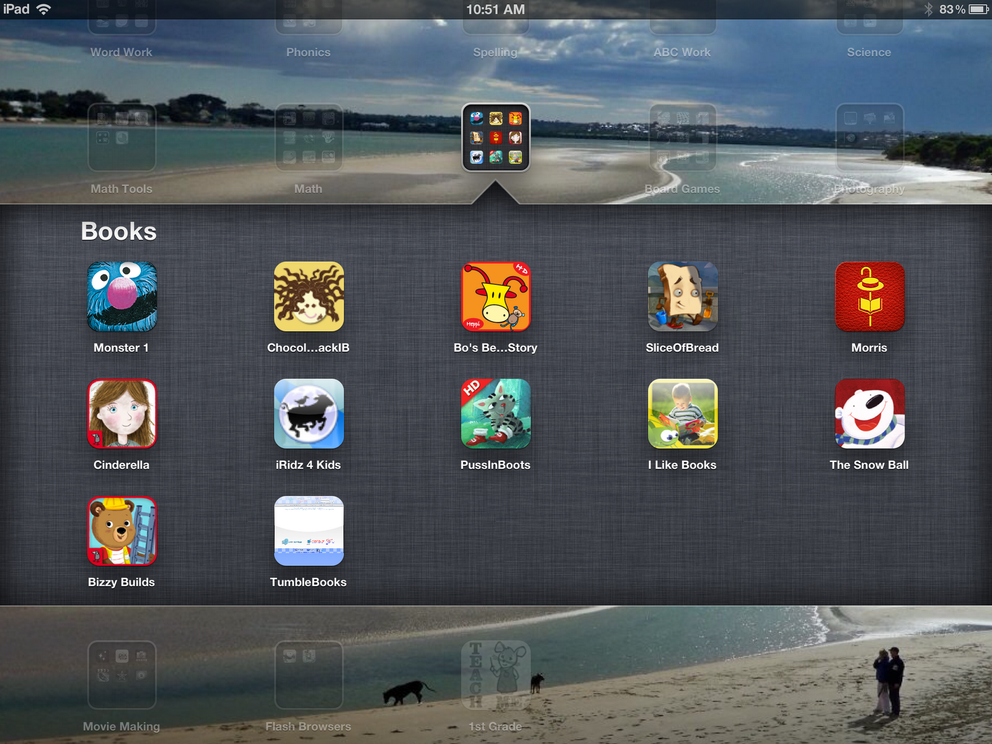This screenshot has height=744, width=992.
Task: Start the Chocolate Black chapter book app
Action: [308, 296]
